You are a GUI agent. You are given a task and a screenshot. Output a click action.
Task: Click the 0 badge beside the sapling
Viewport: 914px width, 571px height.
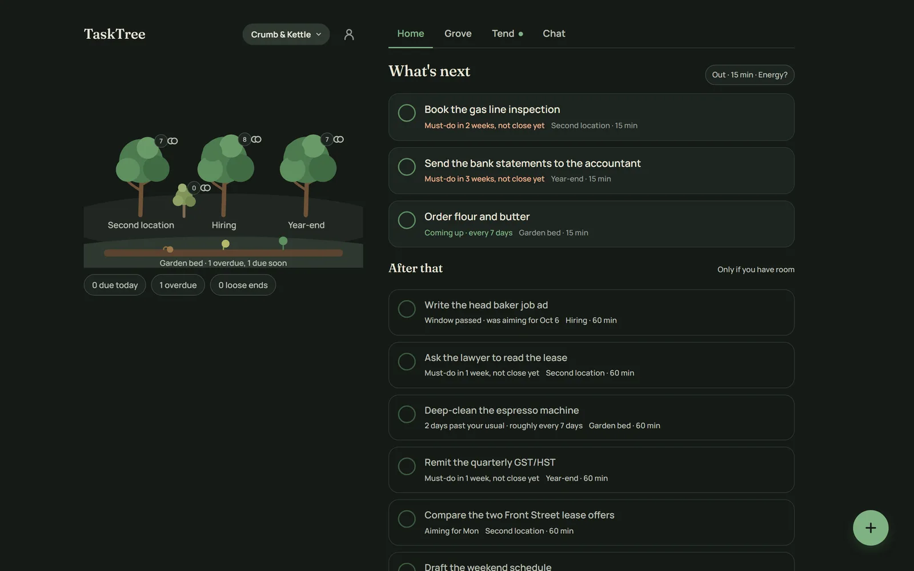click(194, 188)
